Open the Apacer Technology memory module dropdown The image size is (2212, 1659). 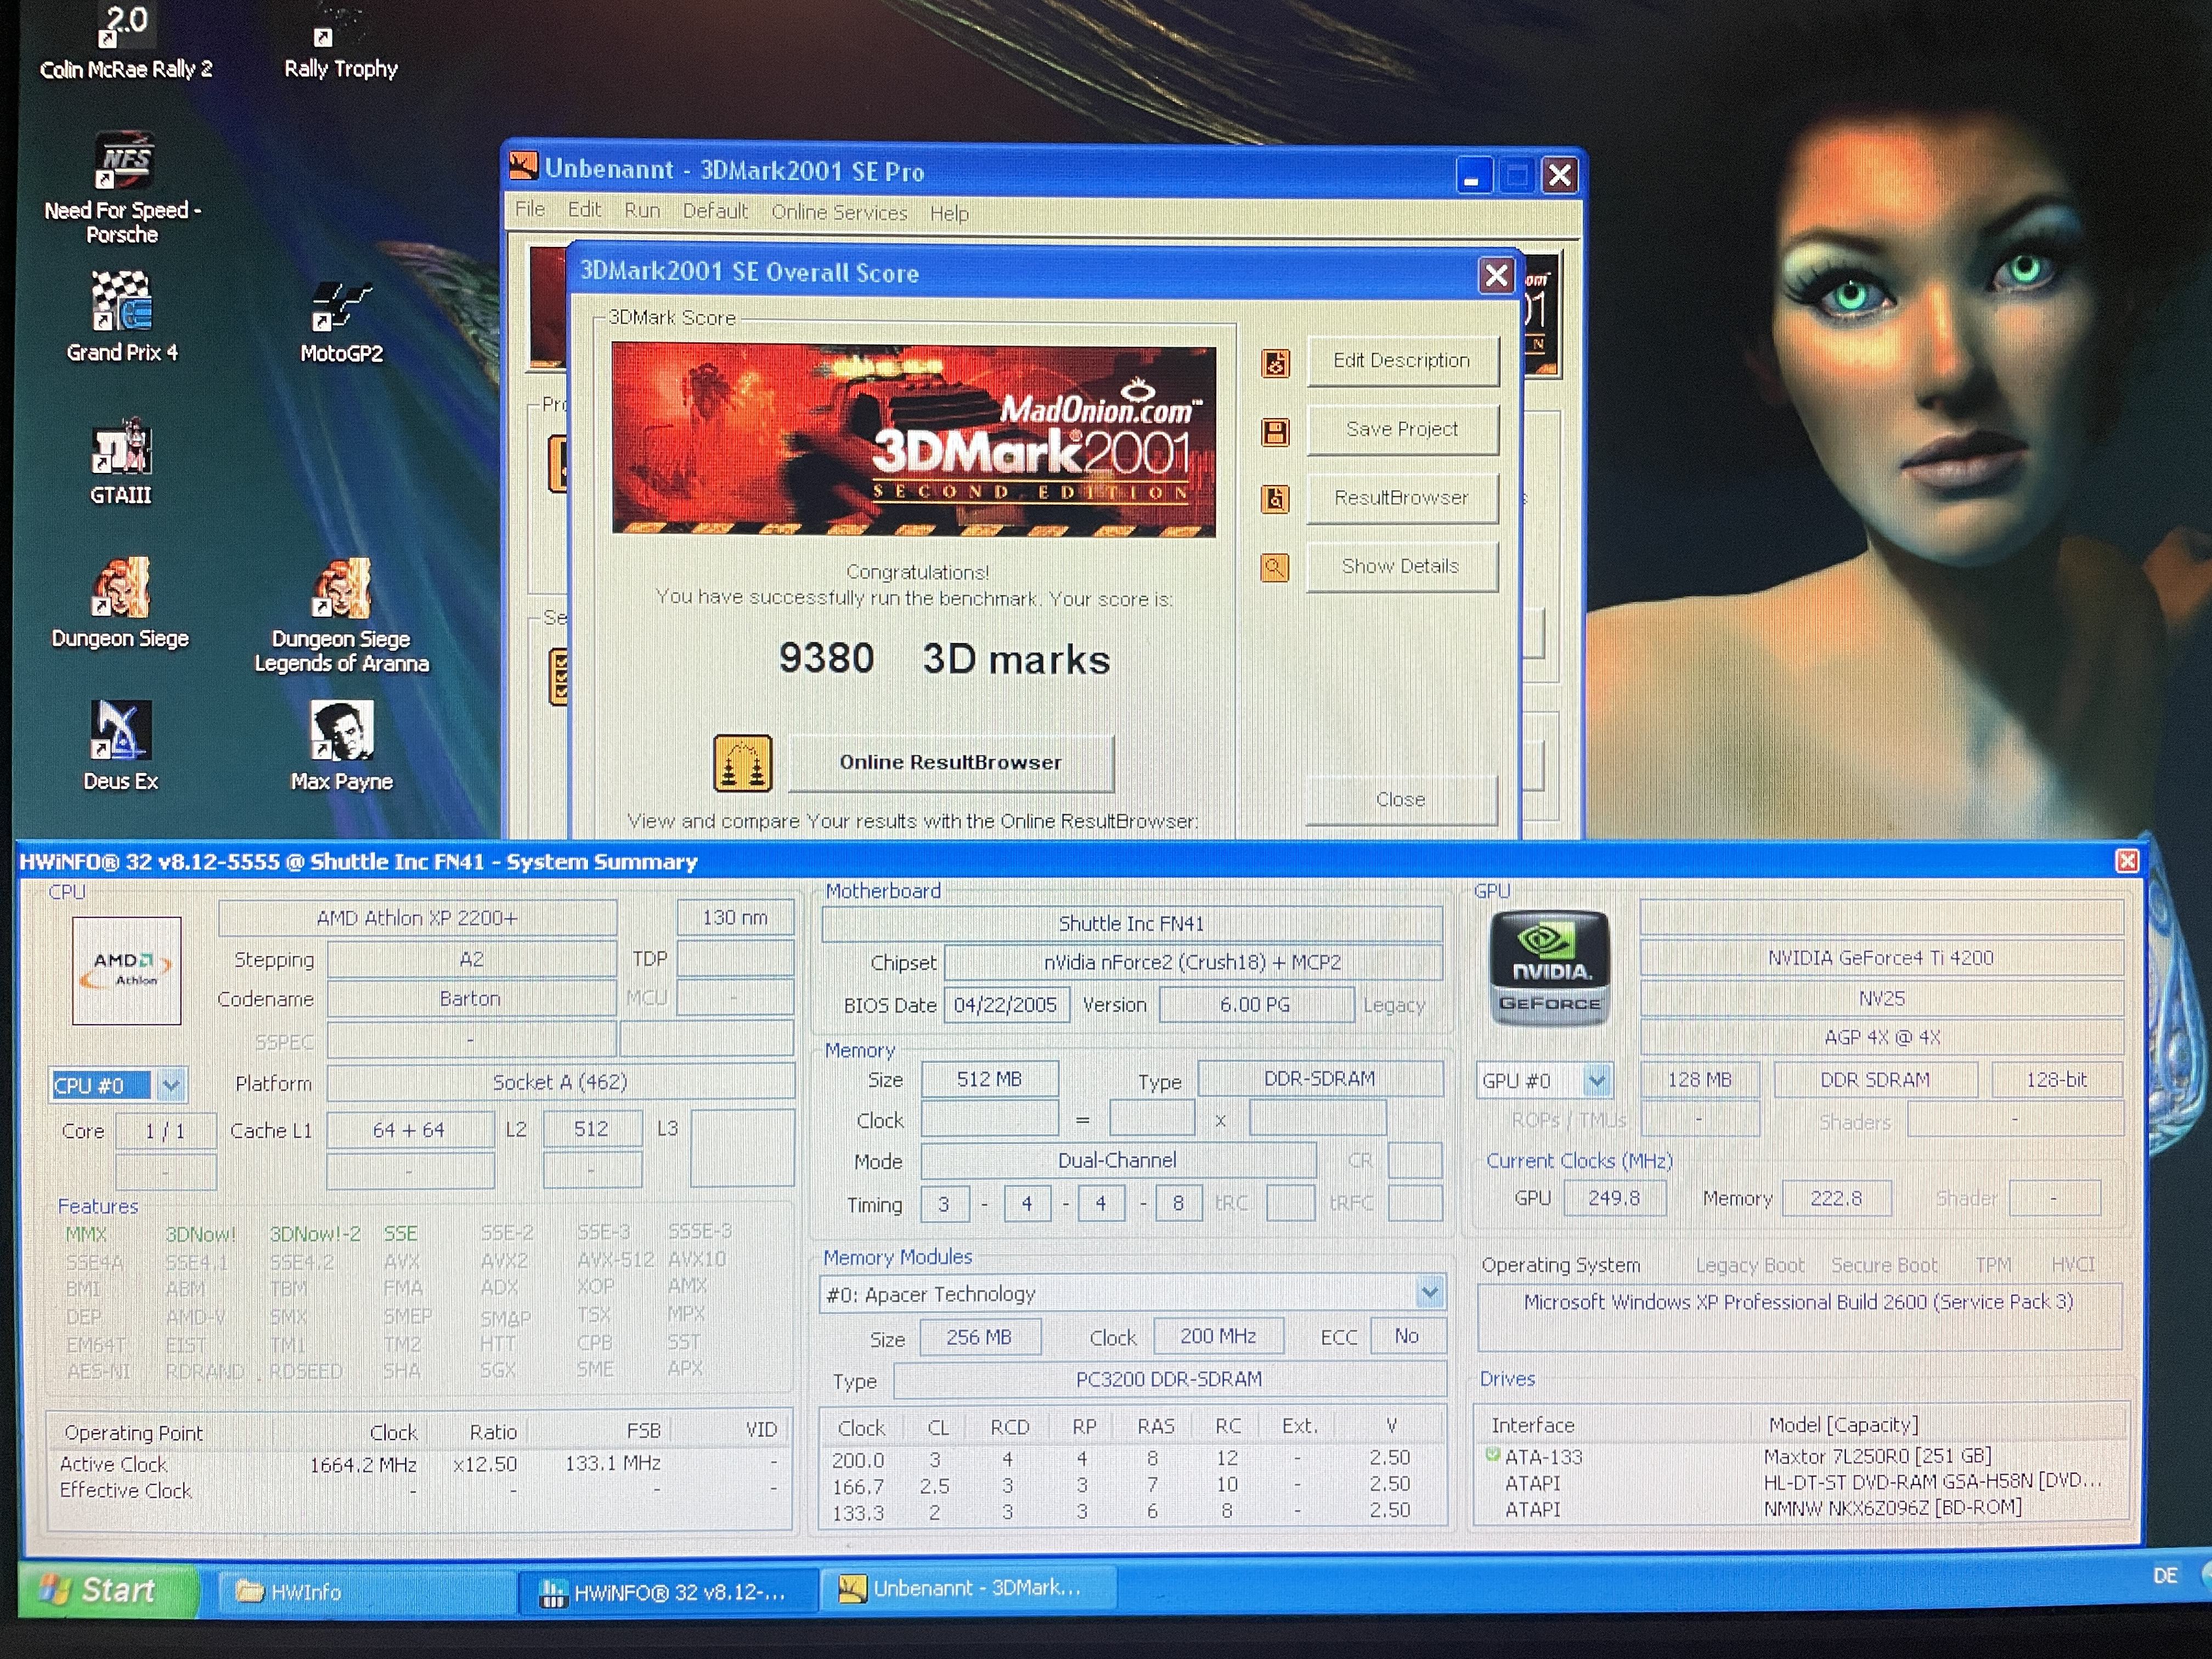(1430, 1293)
